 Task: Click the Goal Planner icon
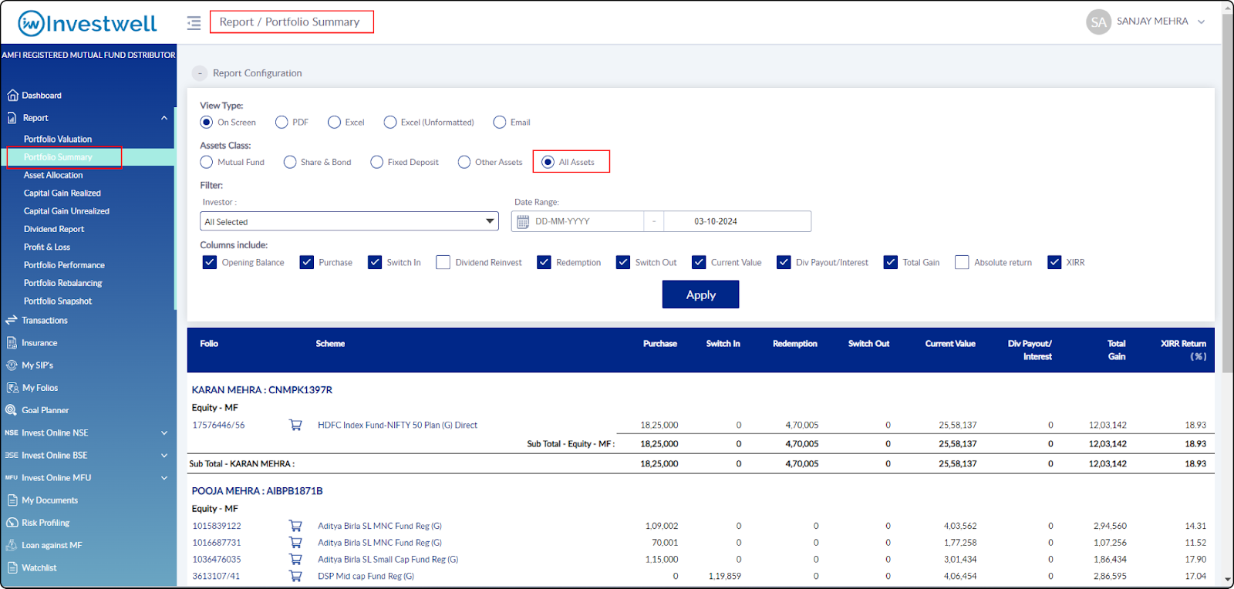(12, 410)
